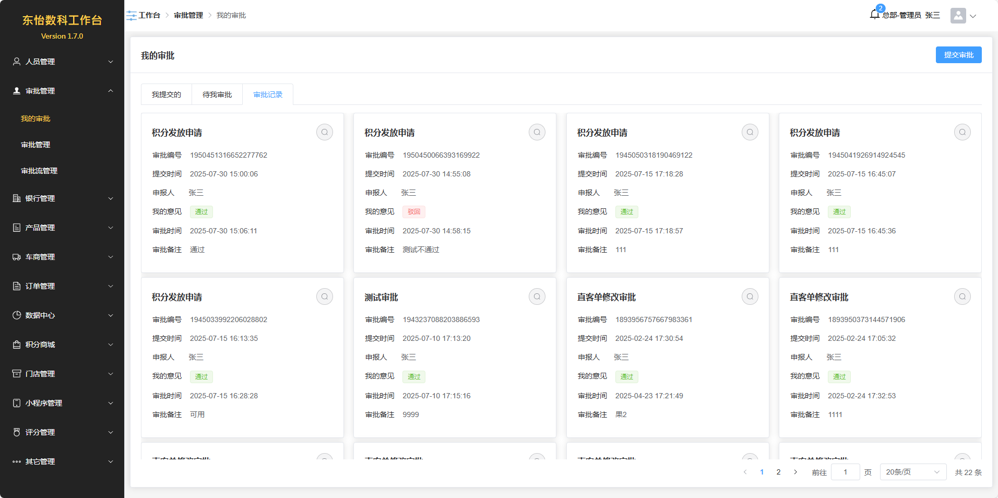This screenshot has height=498, width=998.
Task: View details of approval 1950451316652277762
Action: point(324,132)
